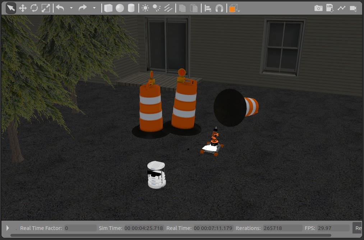Activate the rotate mode tool

pos(34,8)
